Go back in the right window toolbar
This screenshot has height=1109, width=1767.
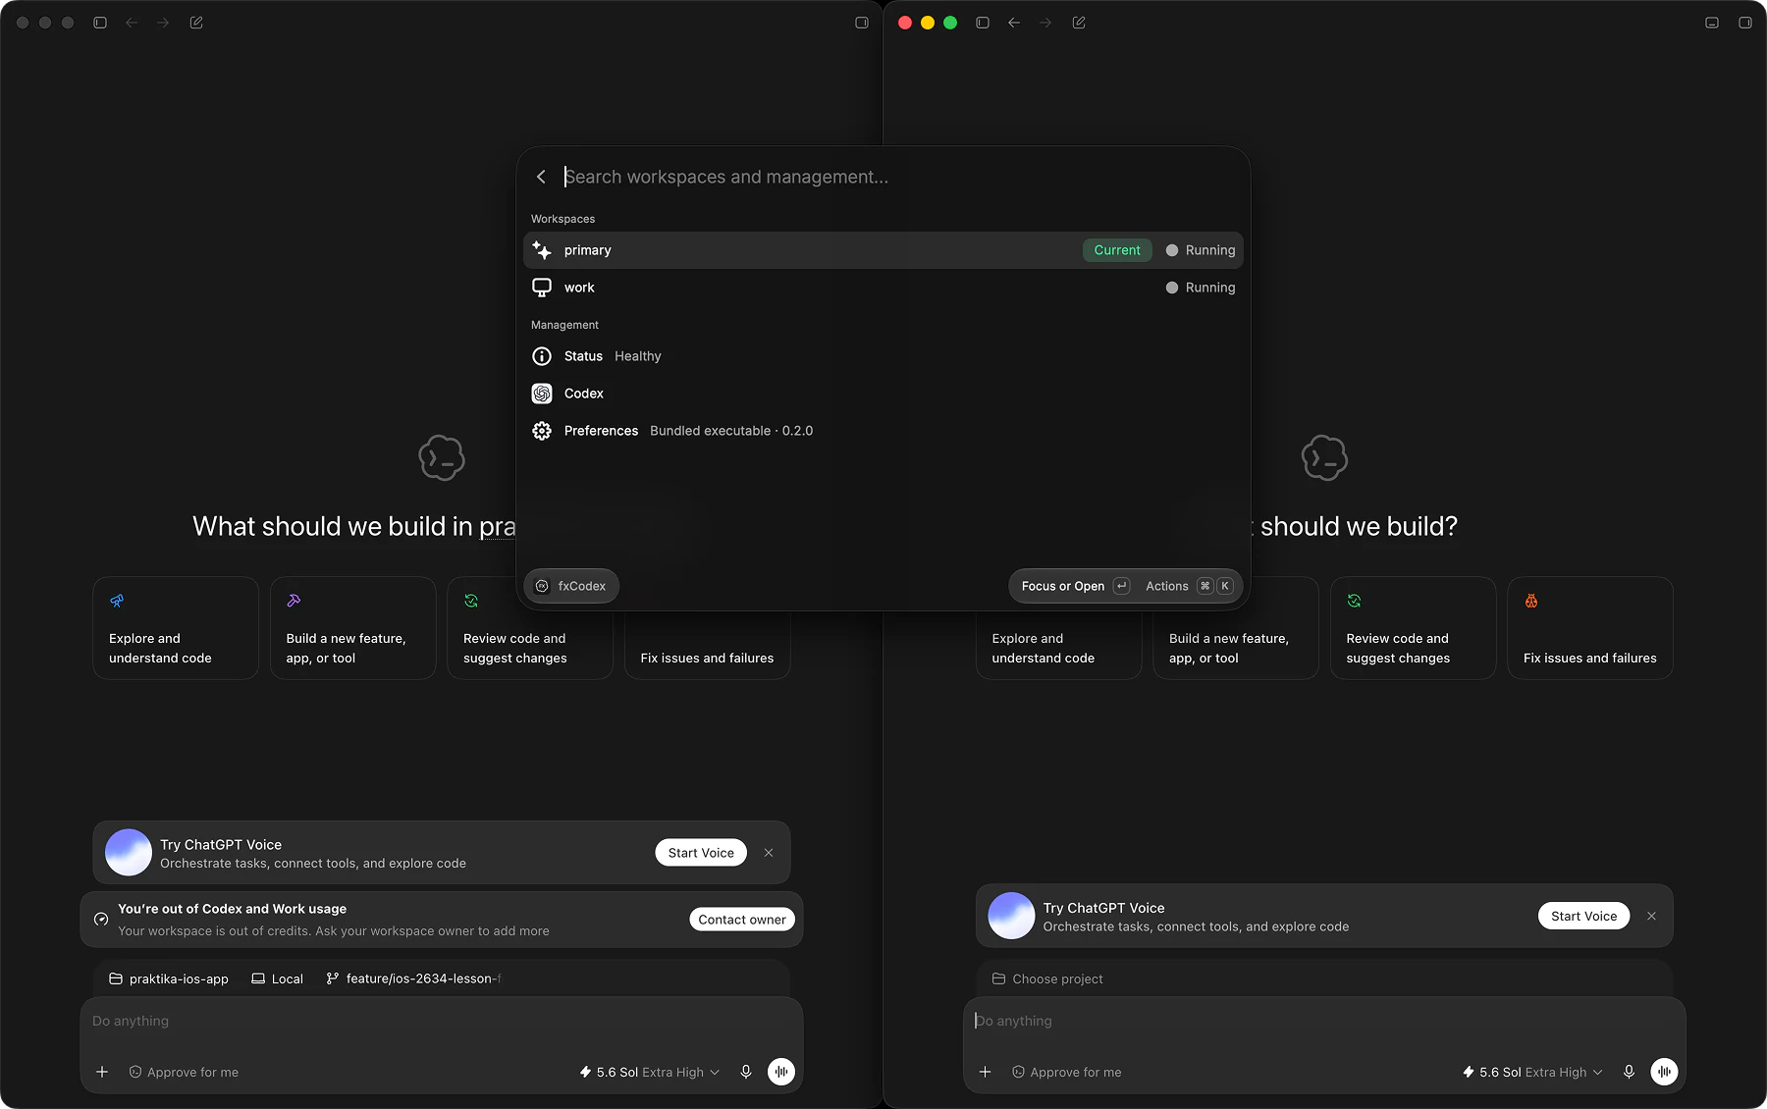click(x=1014, y=23)
